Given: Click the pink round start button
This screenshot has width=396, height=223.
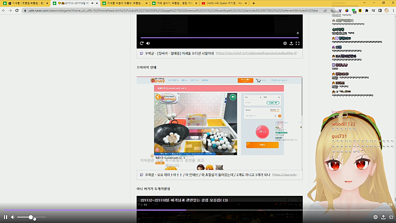Looking at the screenshot, I should [262, 132].
